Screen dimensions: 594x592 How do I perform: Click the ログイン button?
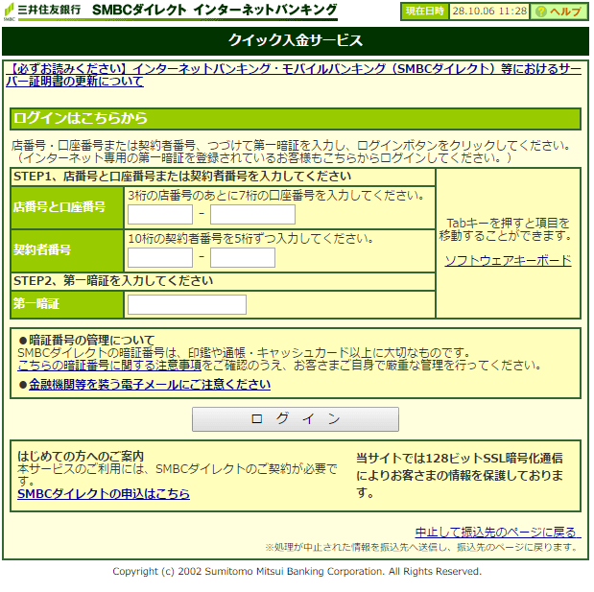[x=296, y=419]
